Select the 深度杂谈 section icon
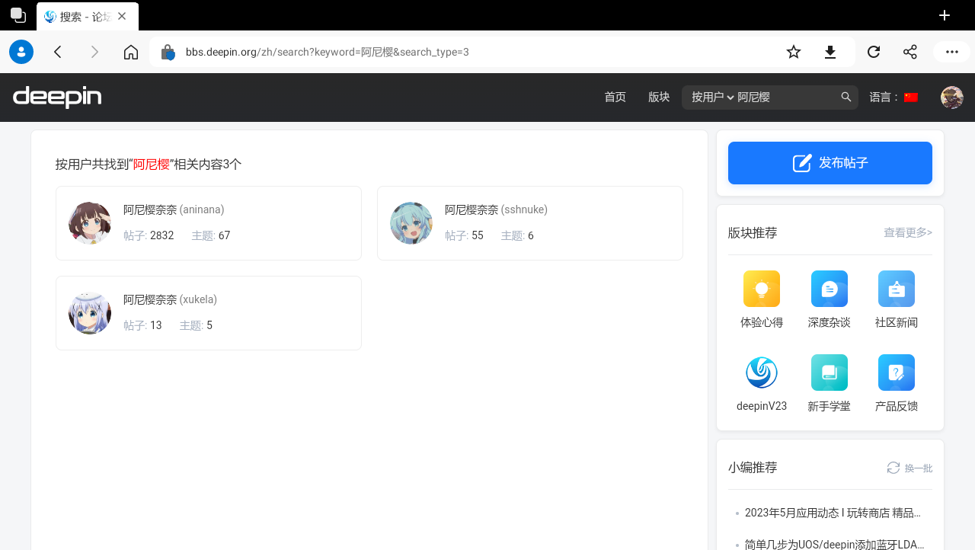 point(829,289)
